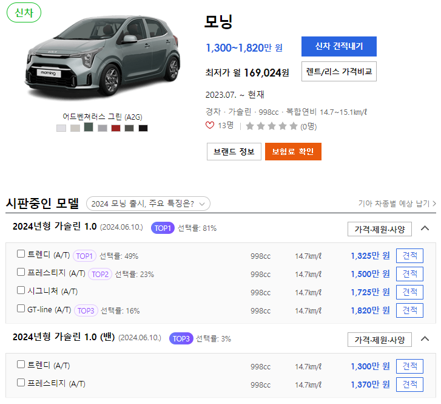Click the 2024년형 가솔린 1.0 (밴) heading
441x404 pixels.
click(x=64, y=337)
